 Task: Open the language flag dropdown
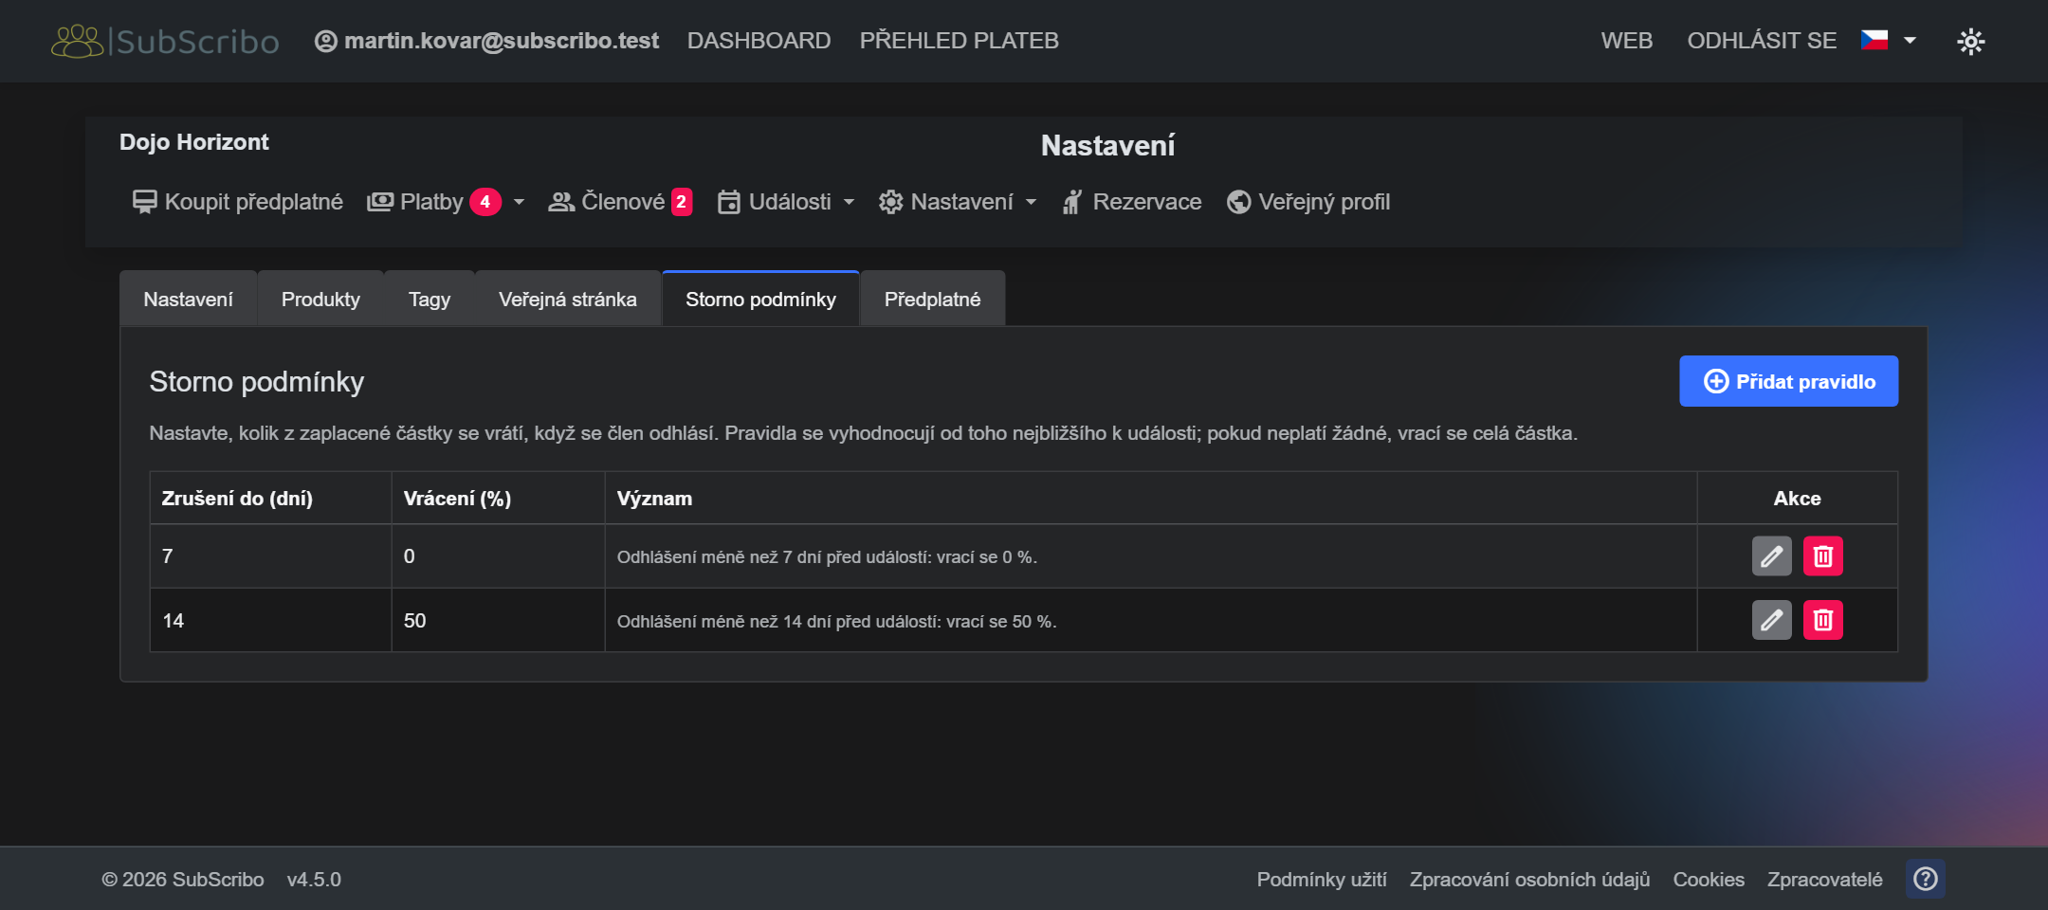click(x=1888, y=41)
